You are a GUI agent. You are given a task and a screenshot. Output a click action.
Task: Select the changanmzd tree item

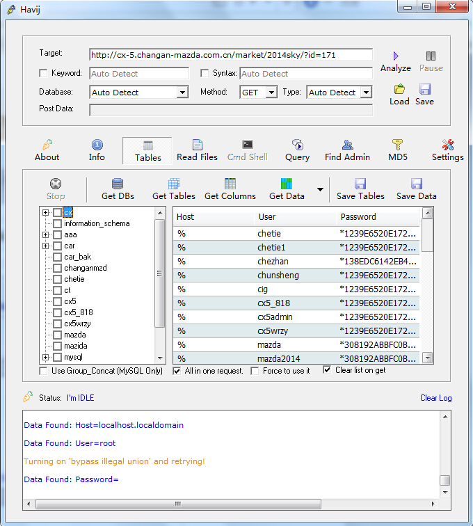coord(85,268)
